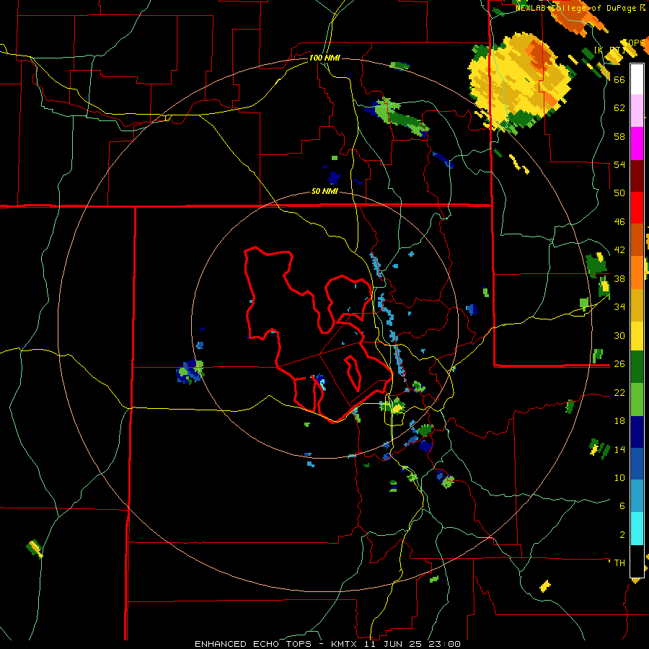Click the dark green swatch in the legend

click(x=637, y=367)
